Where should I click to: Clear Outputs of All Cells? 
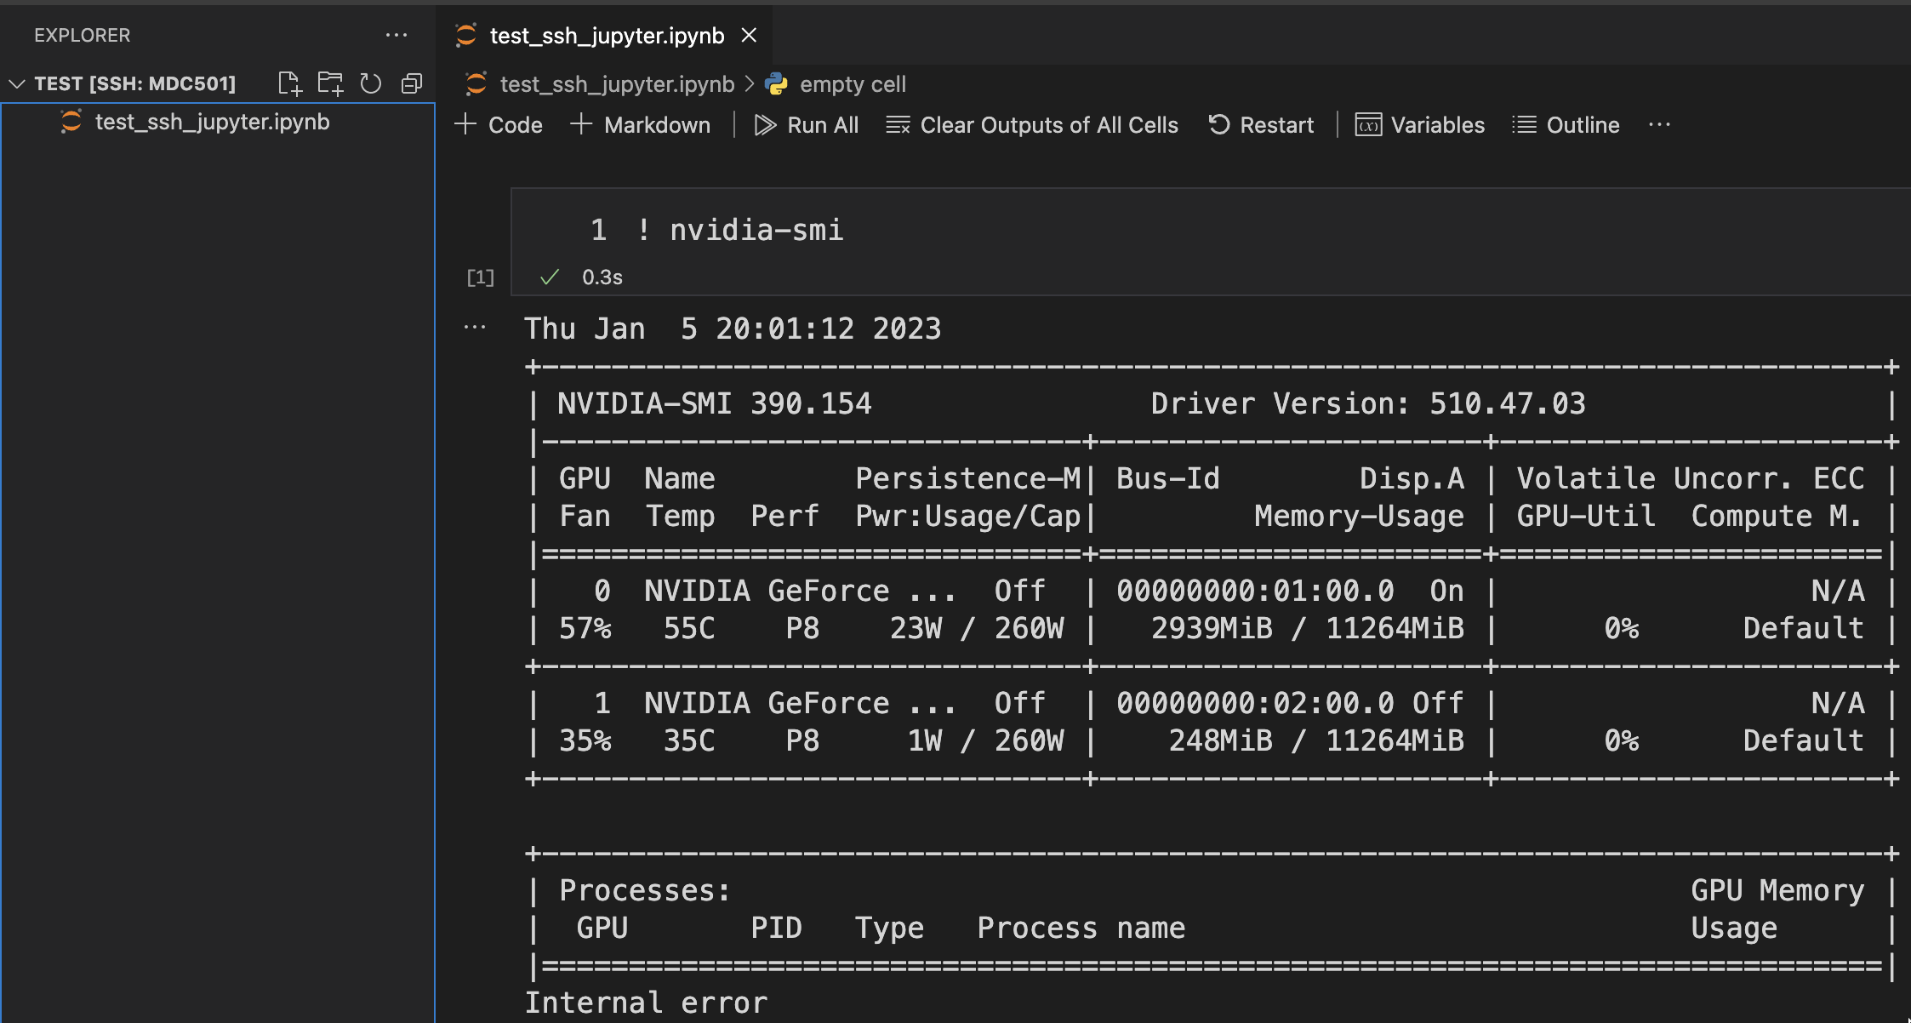[1032, 125]
